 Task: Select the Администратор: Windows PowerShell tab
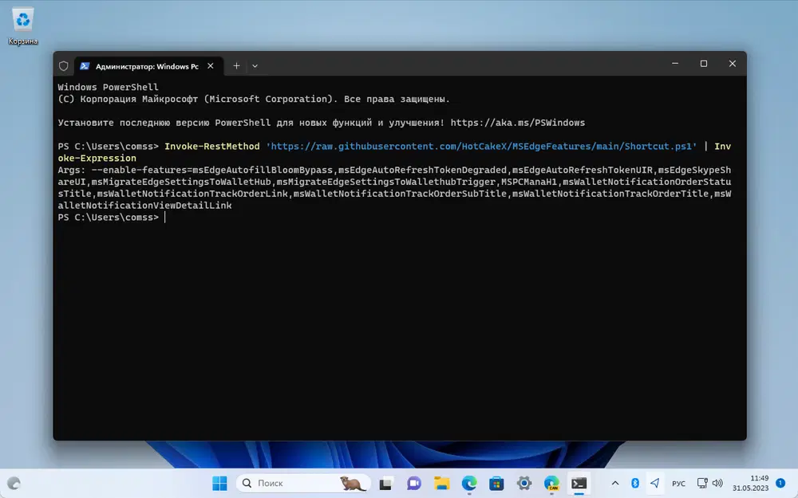(x=148, y=66)
